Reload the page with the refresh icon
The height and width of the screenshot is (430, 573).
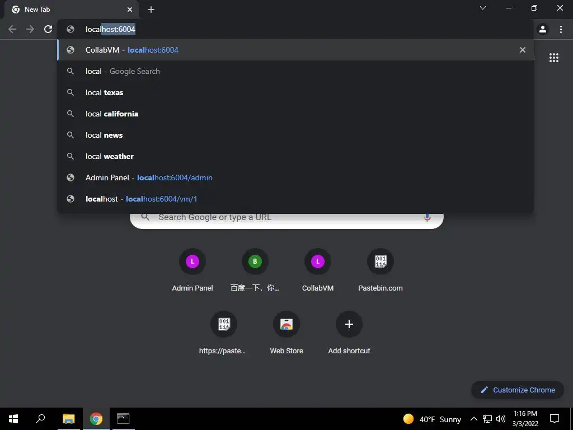pyautogui.click(x=48, y=29)
